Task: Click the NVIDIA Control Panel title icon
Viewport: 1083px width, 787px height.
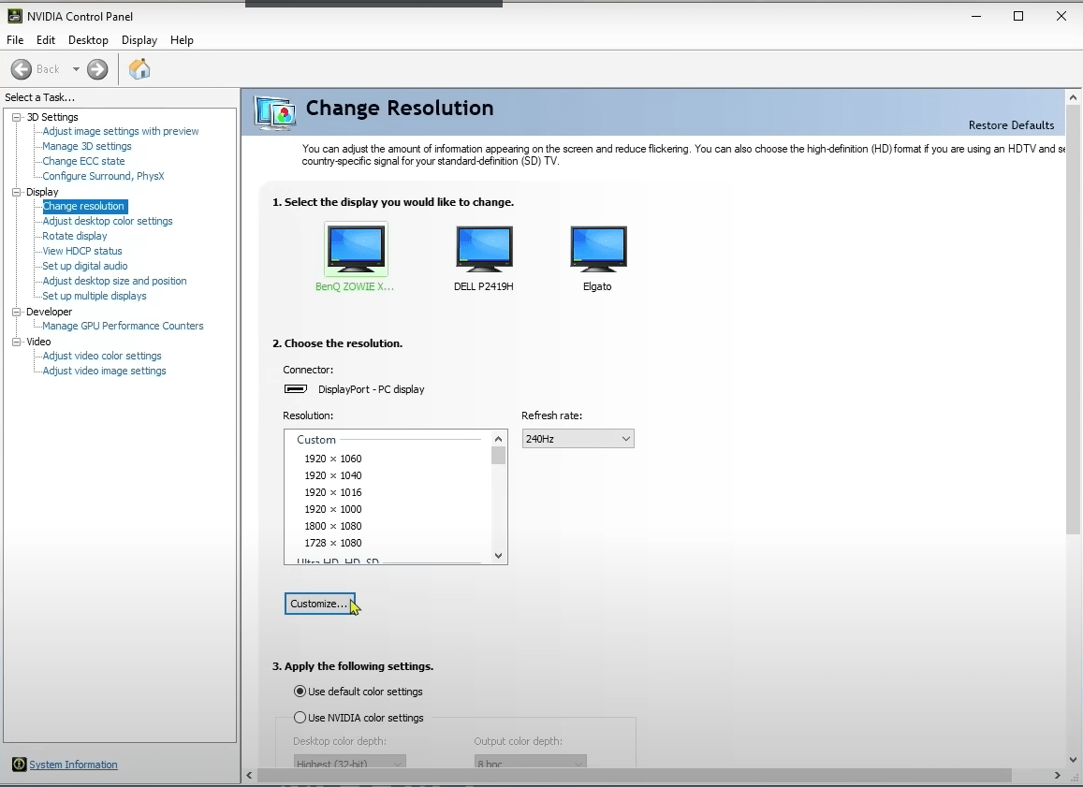Action: 14,16
